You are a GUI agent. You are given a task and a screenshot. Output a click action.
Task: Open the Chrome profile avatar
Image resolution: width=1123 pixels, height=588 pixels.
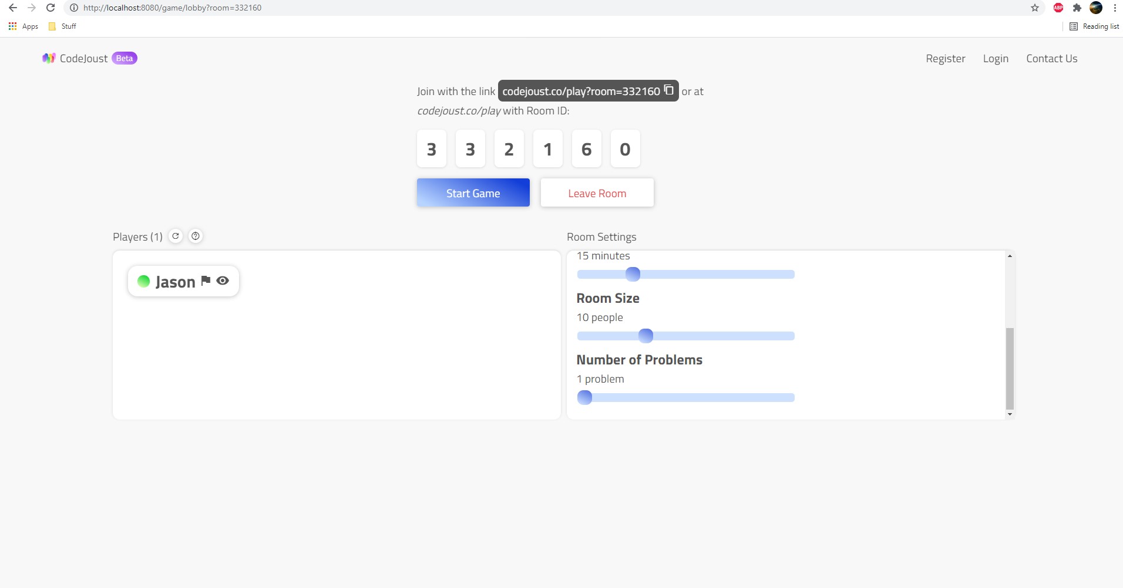[x=1096, y=8]
